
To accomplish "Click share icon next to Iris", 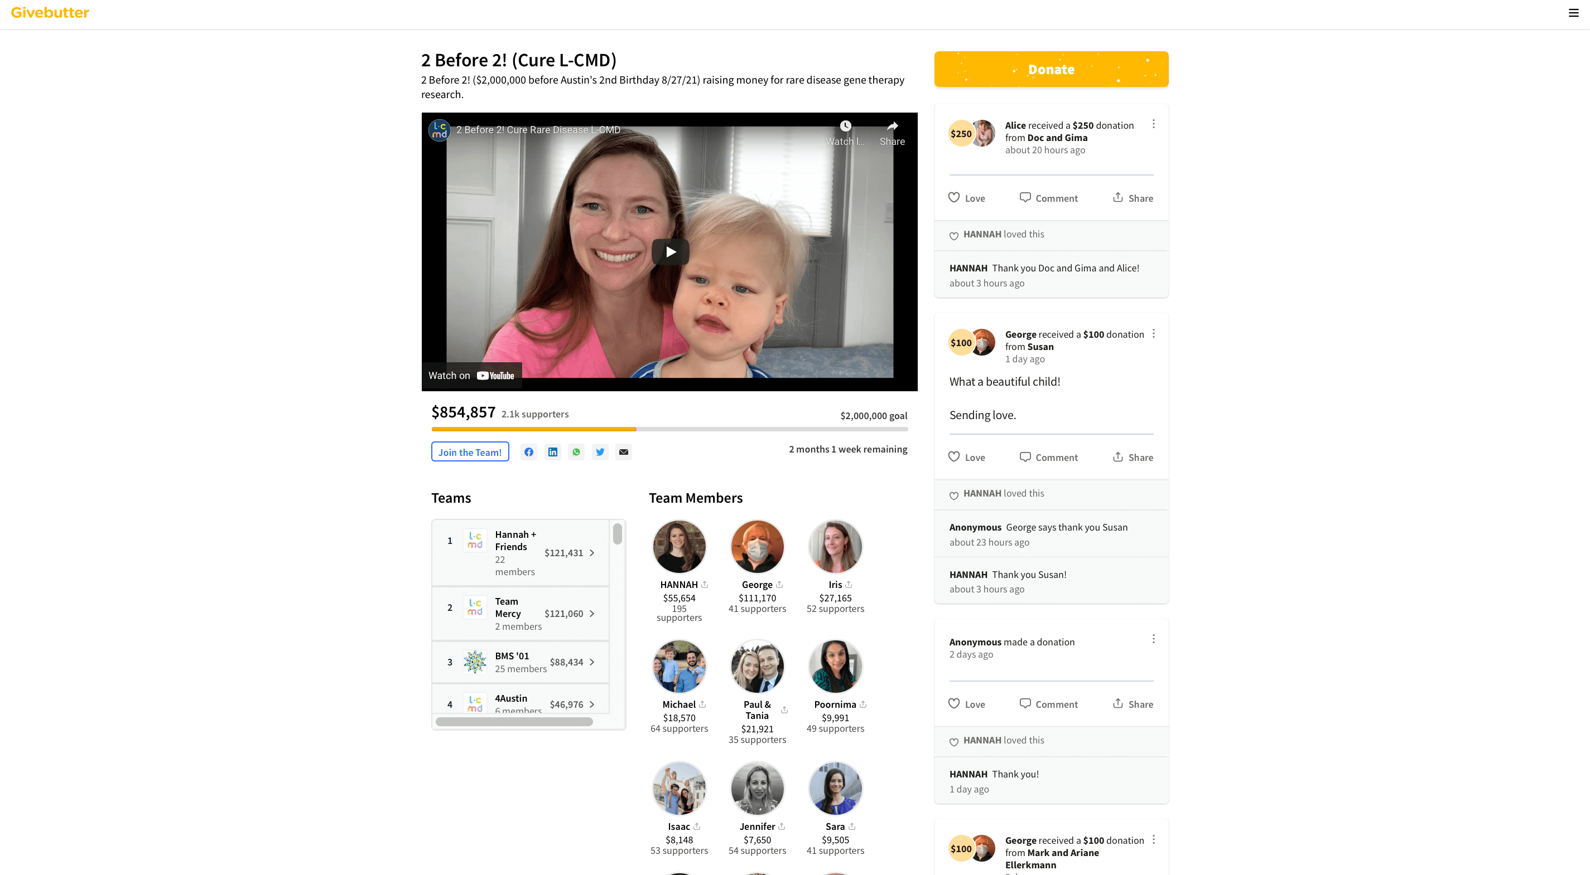I will point(849,584).
